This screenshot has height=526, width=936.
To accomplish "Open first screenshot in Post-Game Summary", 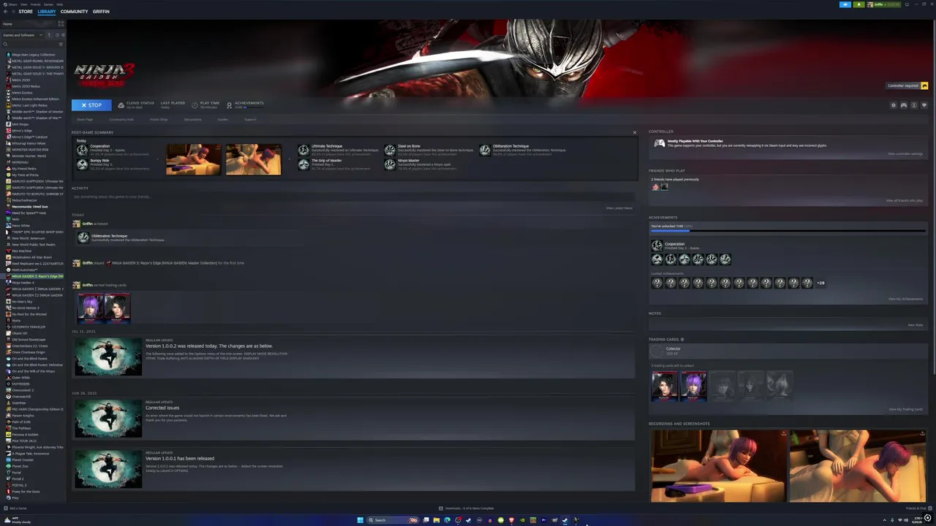I will coord(193,159).
